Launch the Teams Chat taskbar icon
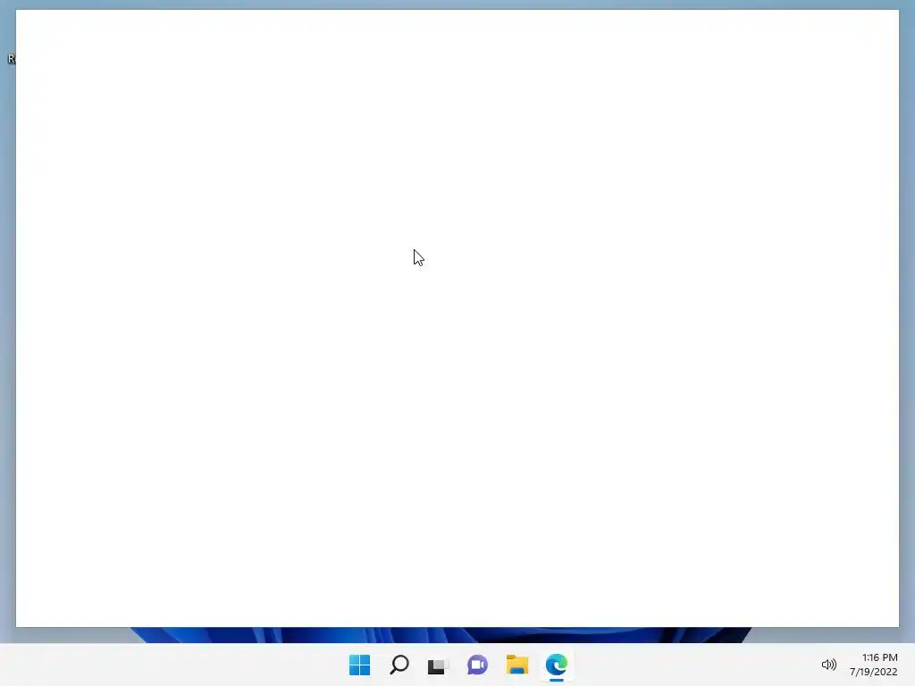Viewport: 915px width, 686px height. [x=477, y=665]
